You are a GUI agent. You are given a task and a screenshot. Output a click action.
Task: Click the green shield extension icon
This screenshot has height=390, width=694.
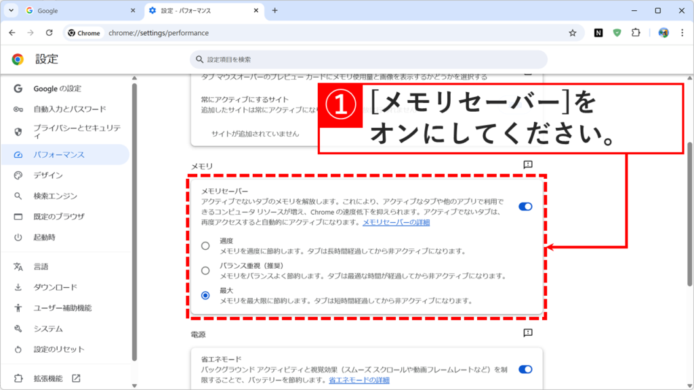617,32
